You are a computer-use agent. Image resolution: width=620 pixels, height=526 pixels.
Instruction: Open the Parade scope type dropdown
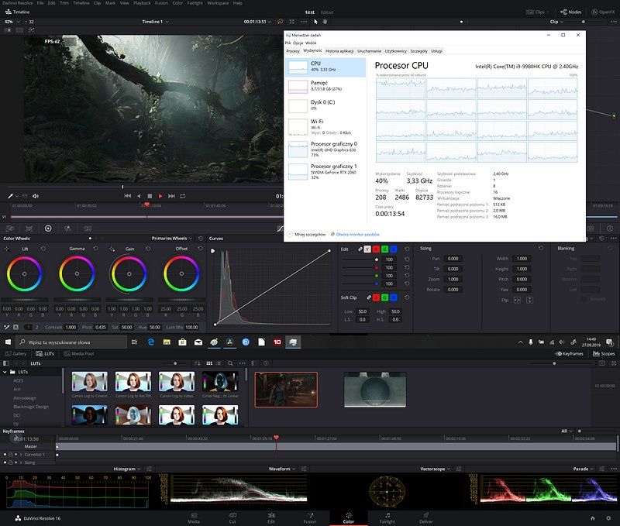pos(584,469)
